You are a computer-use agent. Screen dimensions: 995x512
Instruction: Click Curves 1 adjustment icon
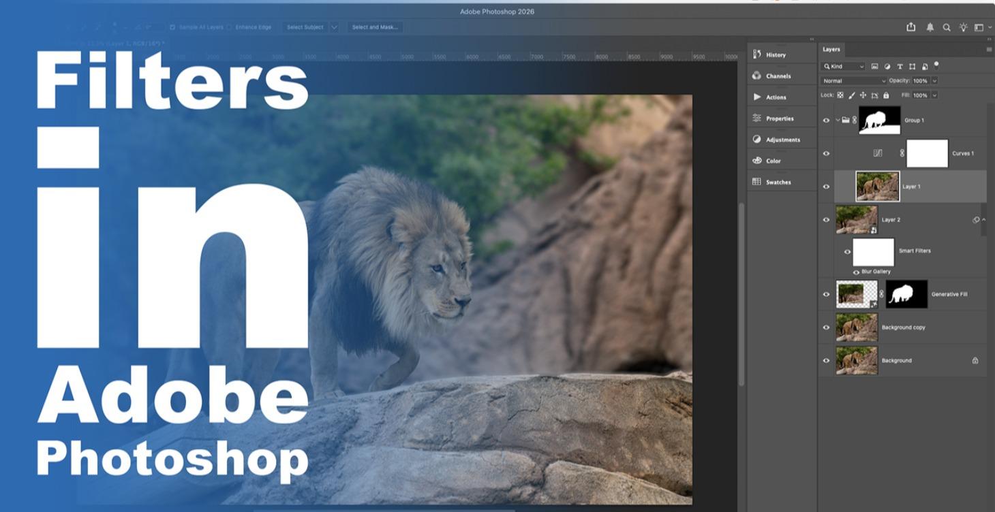(x=878, y=153)
